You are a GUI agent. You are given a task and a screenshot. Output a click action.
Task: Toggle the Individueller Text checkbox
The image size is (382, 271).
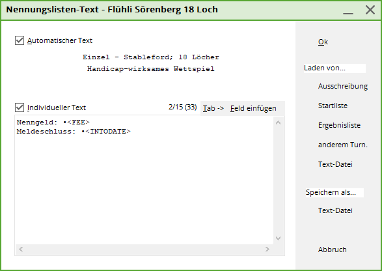pos(20,107)
